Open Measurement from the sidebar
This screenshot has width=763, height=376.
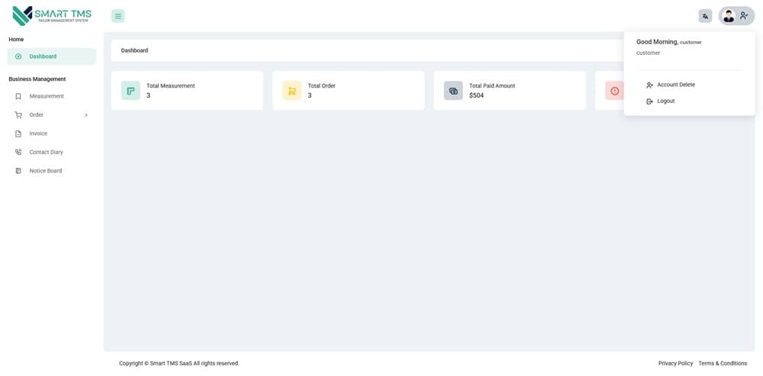point(47,96)
